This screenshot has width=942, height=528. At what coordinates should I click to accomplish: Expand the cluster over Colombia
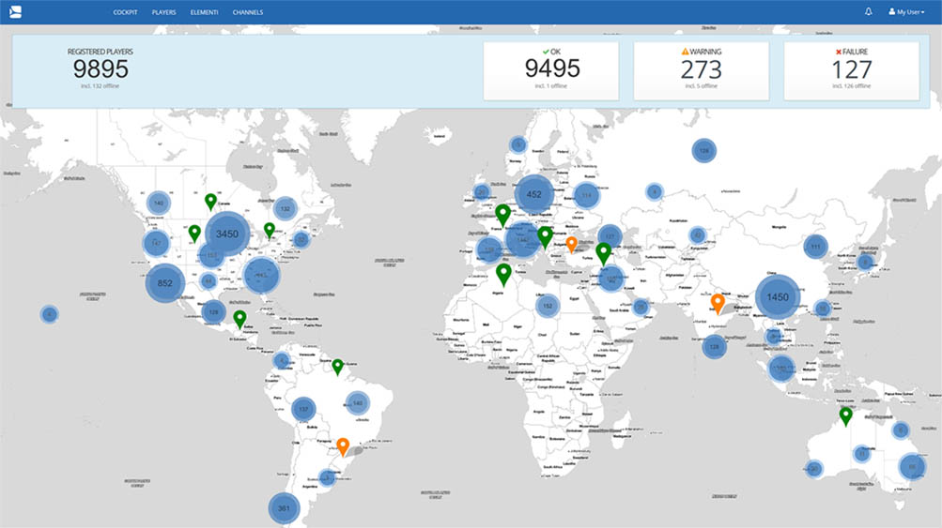(x=281, y=361)
